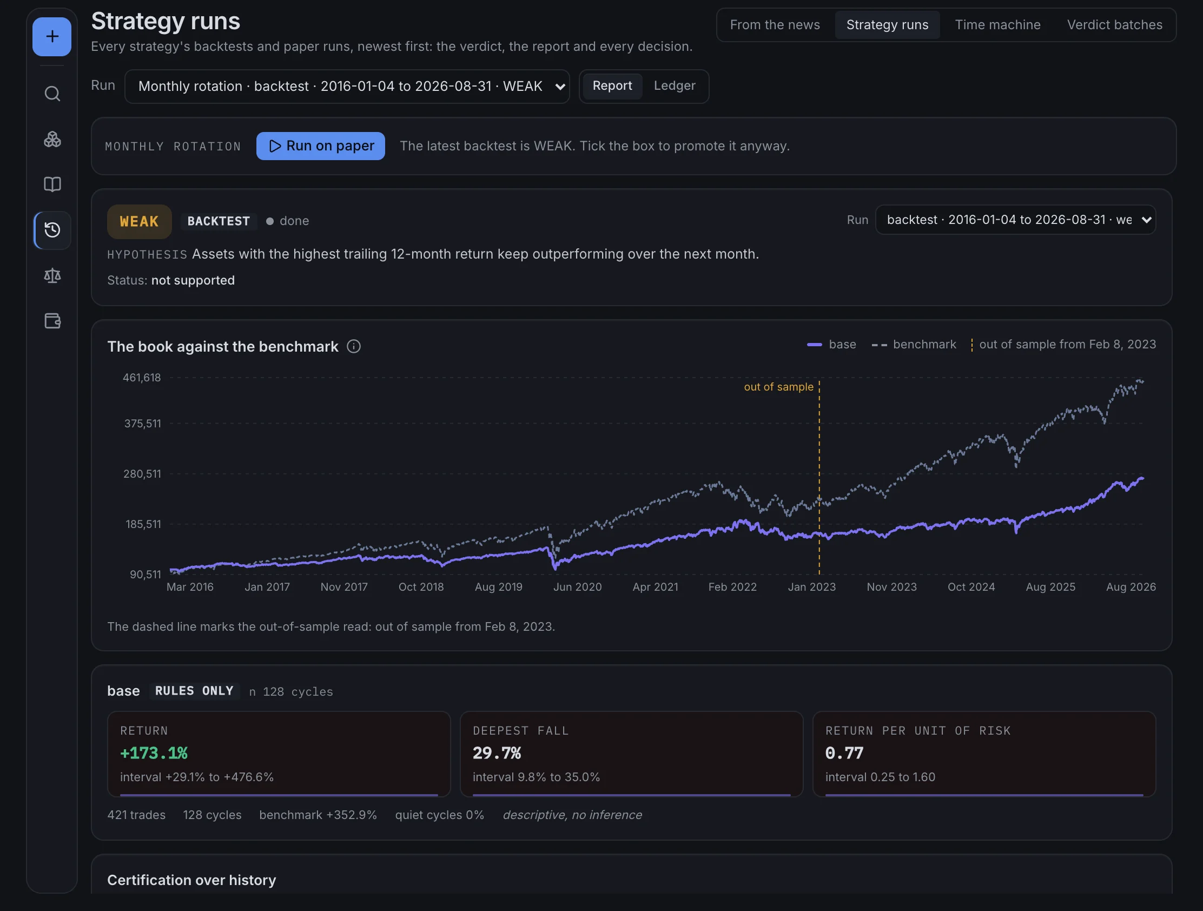Click the Aug 2026 axis label
1203x911 pixels.
(1131, 587)
